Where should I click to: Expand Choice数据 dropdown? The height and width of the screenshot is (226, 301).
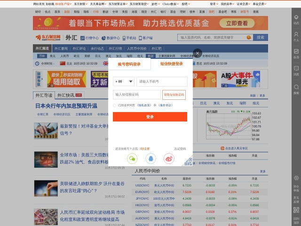(x=171, y=4)
